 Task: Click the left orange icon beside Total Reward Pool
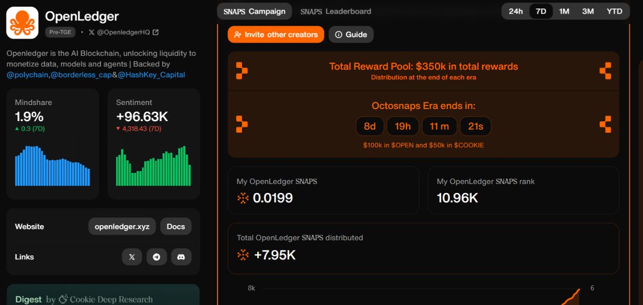(x=242, y=71)
